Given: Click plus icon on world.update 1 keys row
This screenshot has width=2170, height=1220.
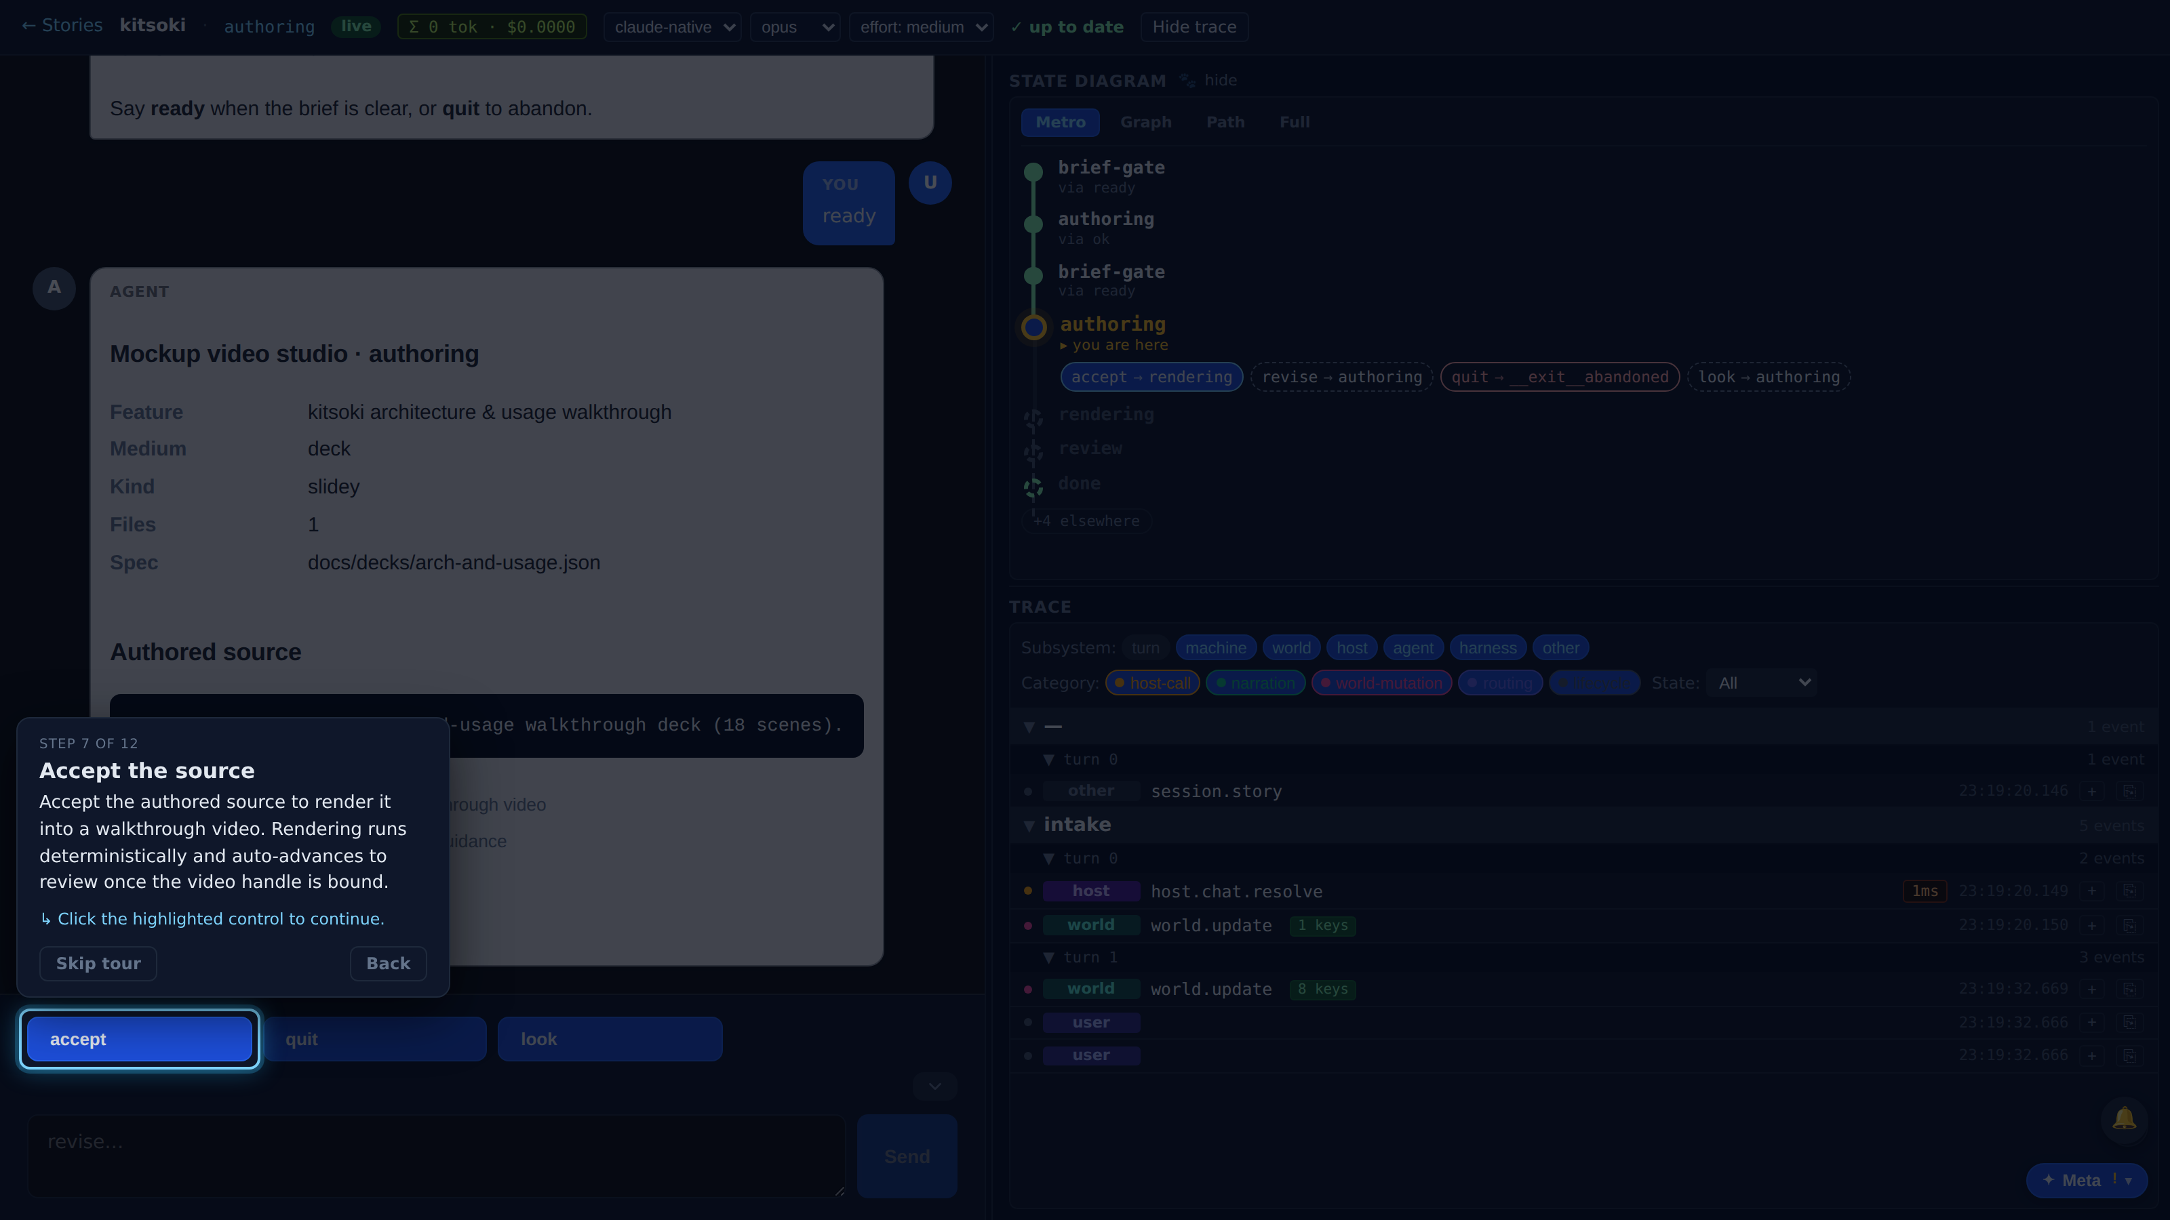Looking at the screenshot, I should click(x=2091, y=925).
